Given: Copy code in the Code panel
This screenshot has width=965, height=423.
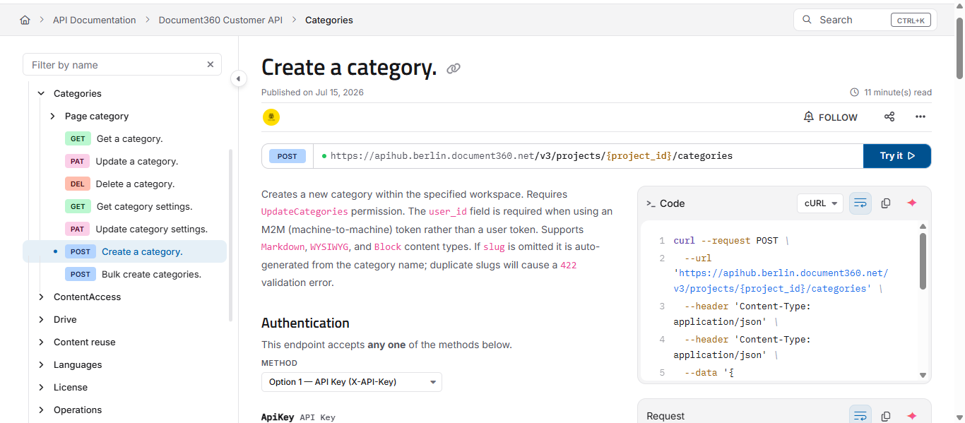Looking at the screenshot, I should tap(886, 203).
